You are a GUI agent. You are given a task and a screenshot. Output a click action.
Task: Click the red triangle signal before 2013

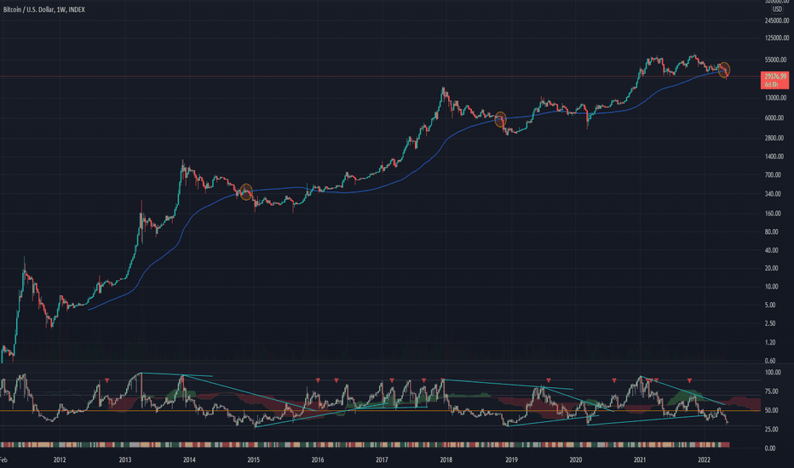pos(106,380)
